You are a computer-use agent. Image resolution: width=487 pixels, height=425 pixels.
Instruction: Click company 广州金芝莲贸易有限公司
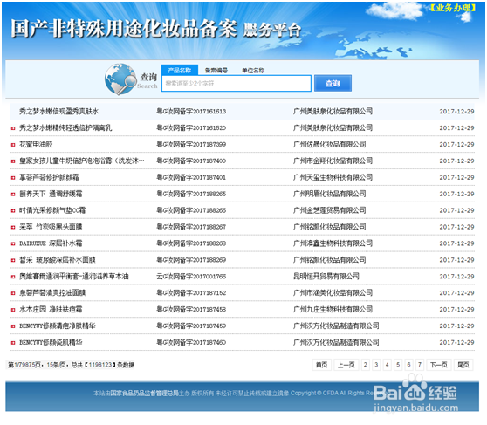(x=330, y=210)
